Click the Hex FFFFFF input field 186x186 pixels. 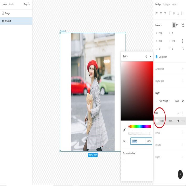coord(138,141)
